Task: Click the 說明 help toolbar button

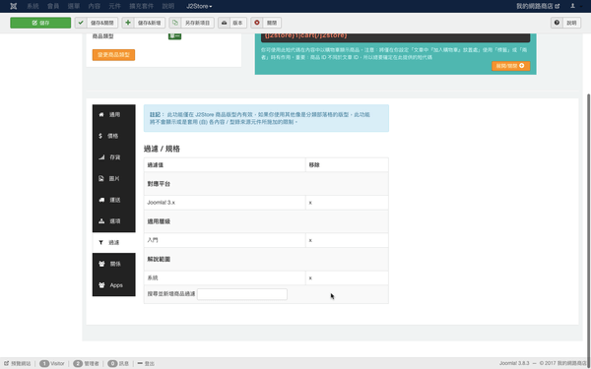Action: (565, 23)
